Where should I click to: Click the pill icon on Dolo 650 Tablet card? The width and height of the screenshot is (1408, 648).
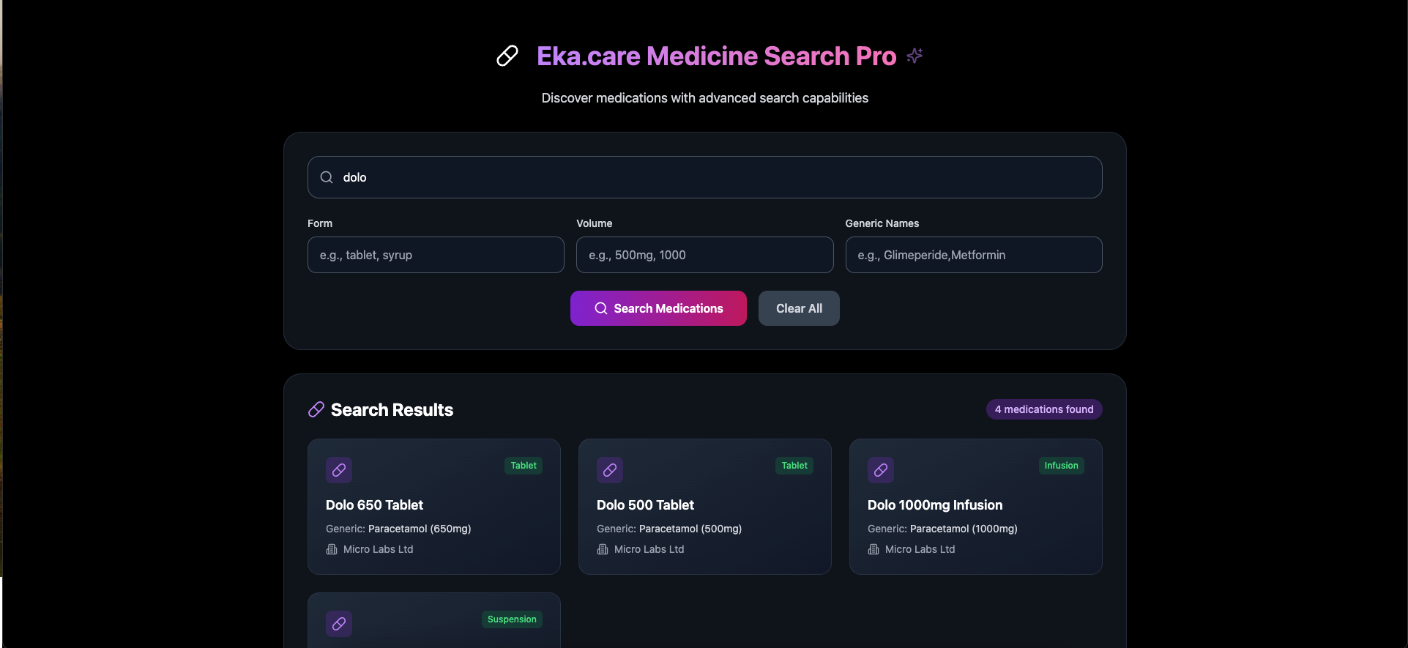point(339,470)
